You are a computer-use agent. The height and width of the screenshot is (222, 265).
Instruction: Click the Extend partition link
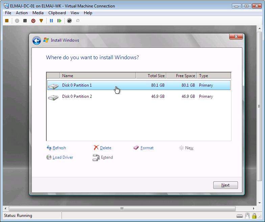103,157
